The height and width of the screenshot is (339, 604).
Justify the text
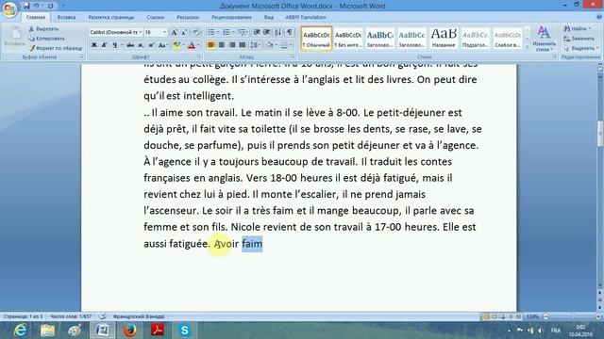(243, 45)
